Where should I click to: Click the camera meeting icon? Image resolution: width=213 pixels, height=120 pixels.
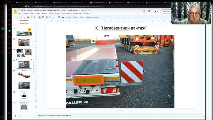click(x=155, y=12)
